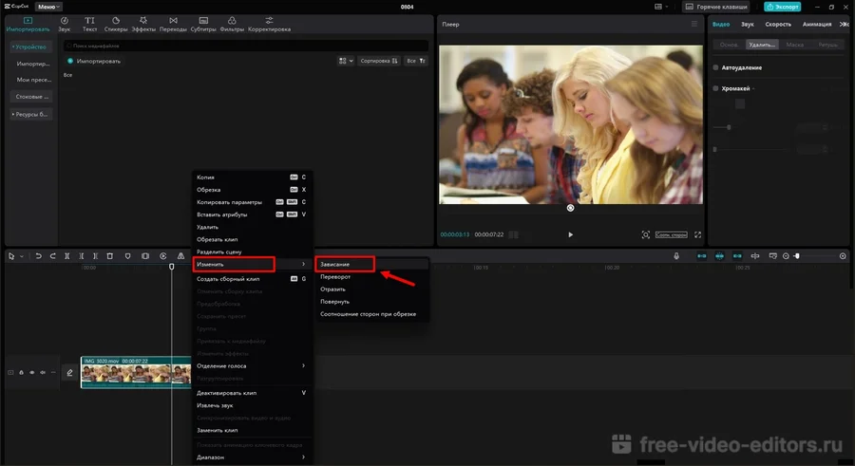This screenshot has width=855, height=466.
Task: Open the Эффекты (Effects) panel
Action: click(143, 23)
